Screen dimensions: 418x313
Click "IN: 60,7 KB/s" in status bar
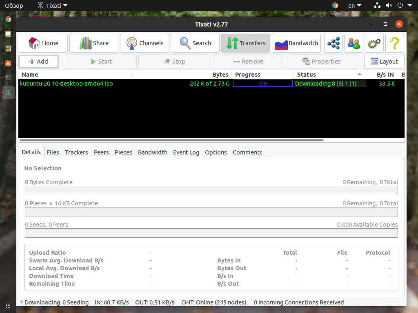pos(112,302)
